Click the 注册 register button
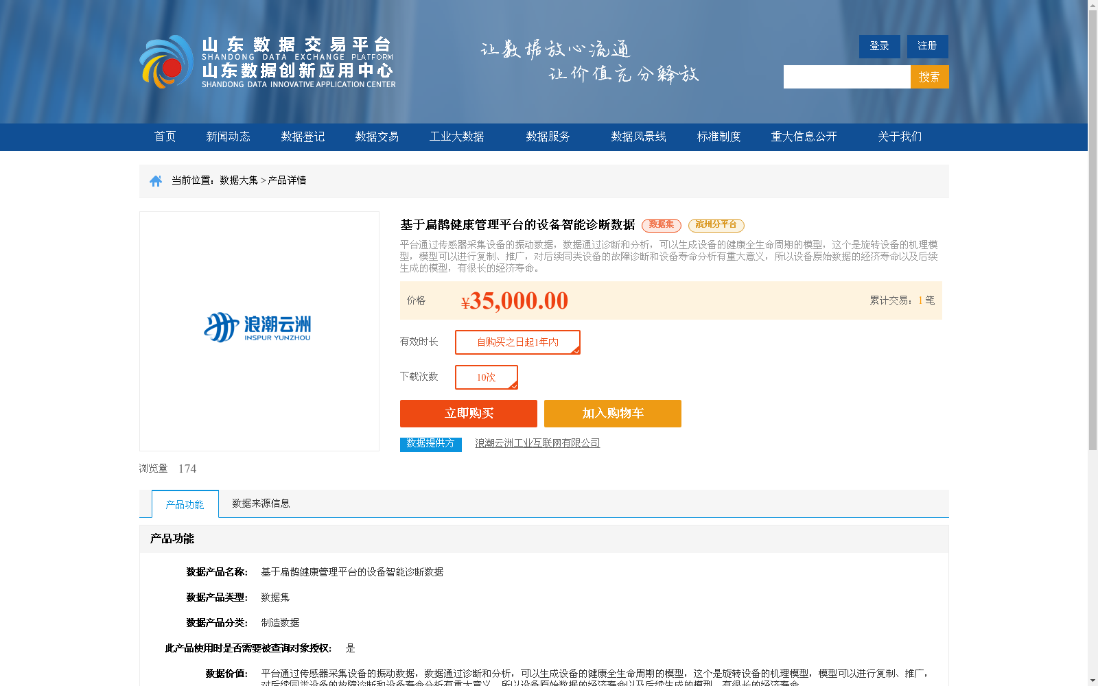Viewport: 1098px width, 686px height. click(928, 46)
